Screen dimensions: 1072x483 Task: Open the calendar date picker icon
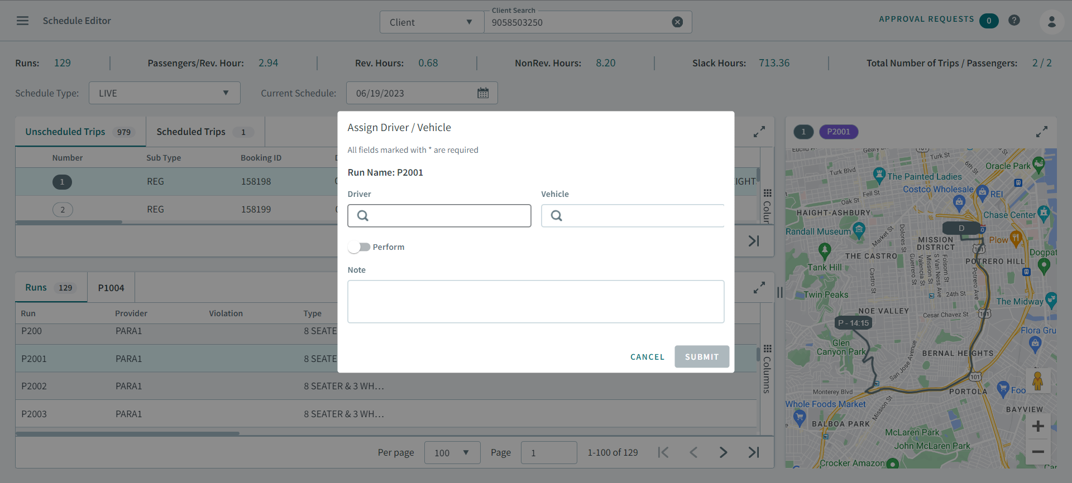pyautogui.click(x=483, y=93)
